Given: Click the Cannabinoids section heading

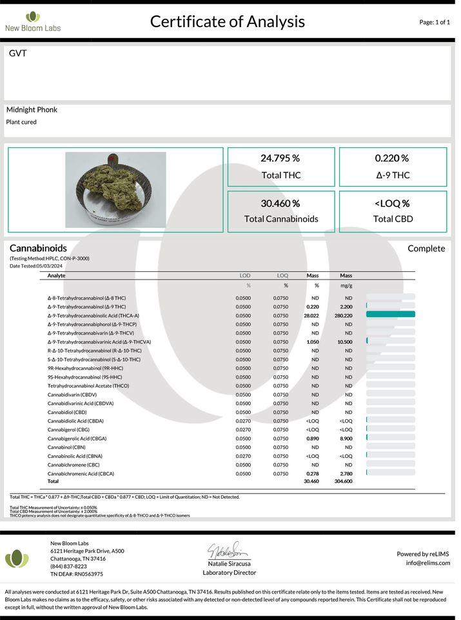Looking at the screenshot, I should [38, 248].
